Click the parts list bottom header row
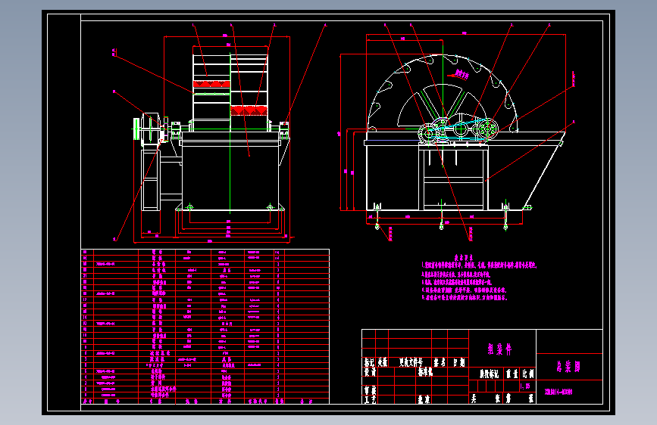Viewport: 657px width, 425px height. click(x=205, y=401)
